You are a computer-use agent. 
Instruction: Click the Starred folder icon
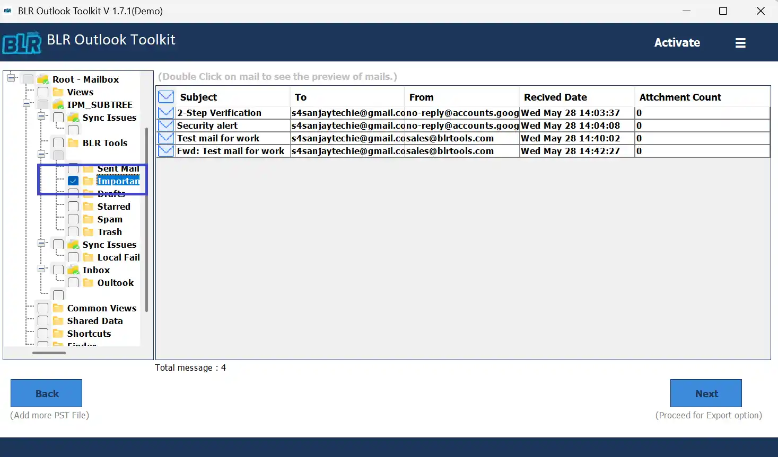click(88, 206)
